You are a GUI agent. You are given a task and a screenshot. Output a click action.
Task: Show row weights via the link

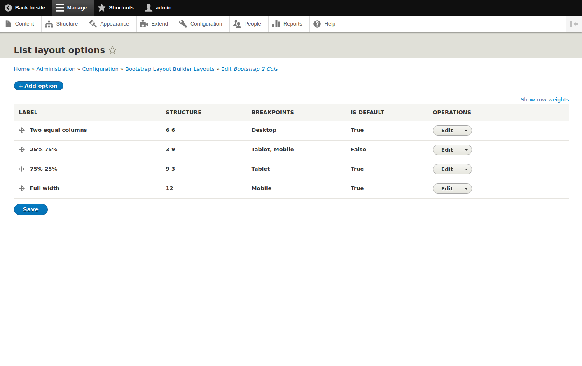(x=545, y=99)
